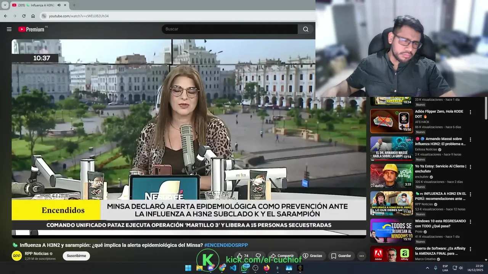Open INFLUENZA A H3N2 EN EL PERÚ title

441,196
